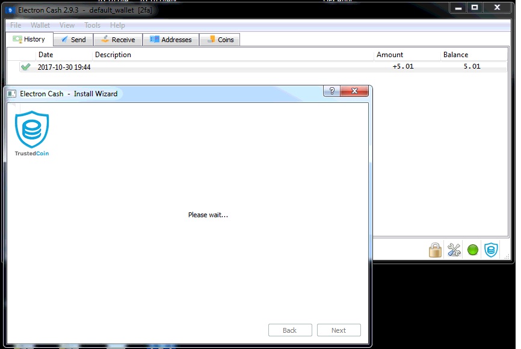Viewport: 521px width, 349px height.
Task: Click the Electron Cash app icon in title bar
Action: (10, 10)
